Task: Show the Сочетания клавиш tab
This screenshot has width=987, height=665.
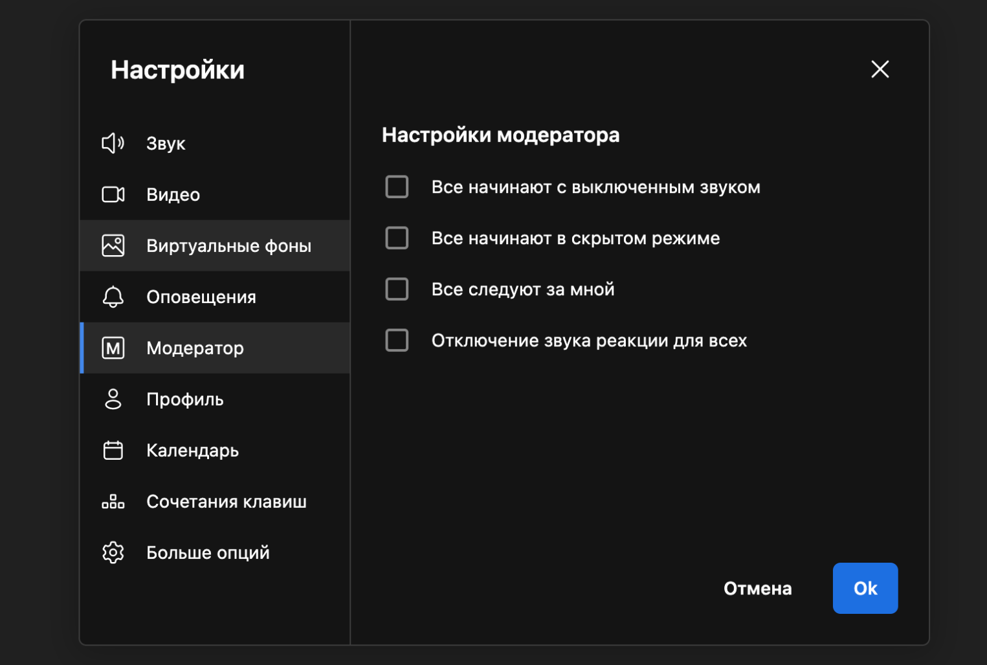Action: 215,501
